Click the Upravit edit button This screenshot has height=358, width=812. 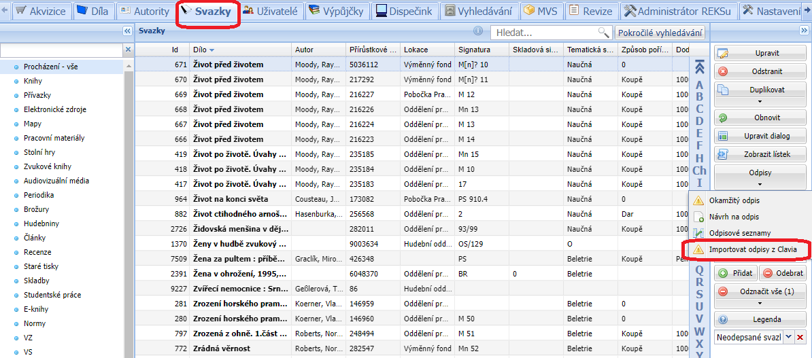click(x=760, y=53)
